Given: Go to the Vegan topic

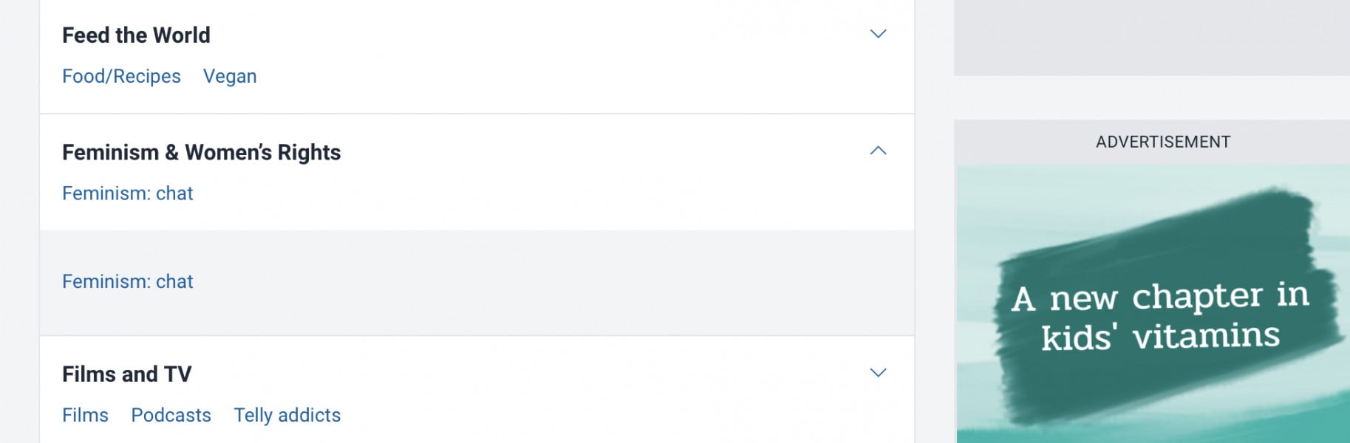Looking at the screenshot, I should (230, 76).
